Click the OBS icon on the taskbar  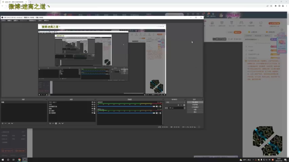(25, 160)
